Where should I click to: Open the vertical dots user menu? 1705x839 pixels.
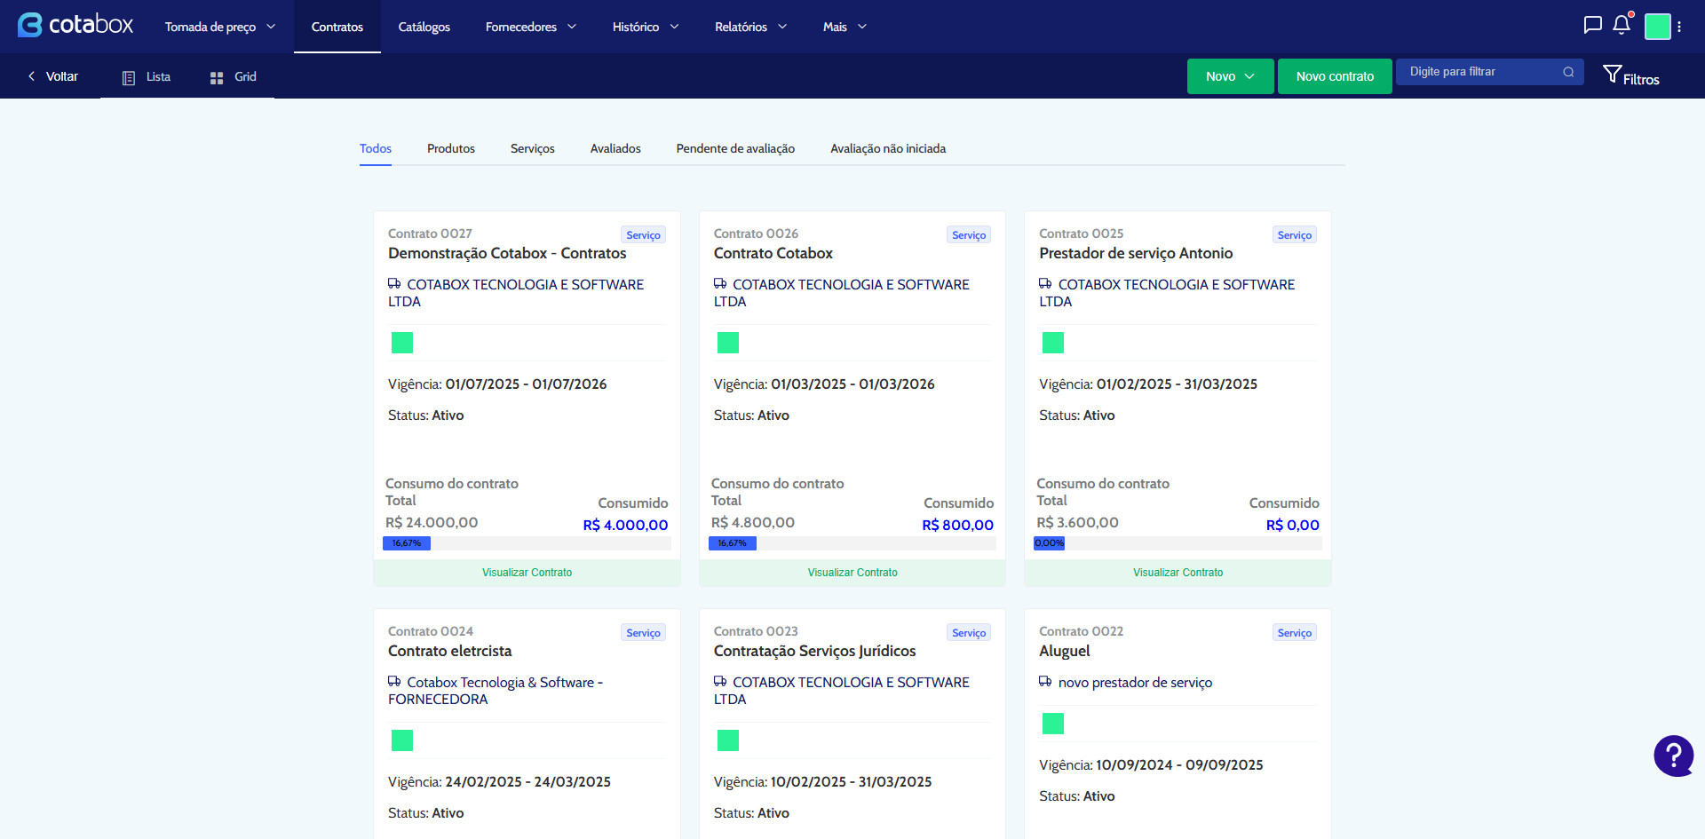click(1679, 27)
